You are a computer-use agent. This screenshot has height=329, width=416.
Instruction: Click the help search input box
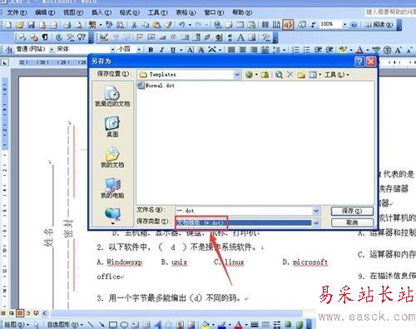tap(390, 12)
